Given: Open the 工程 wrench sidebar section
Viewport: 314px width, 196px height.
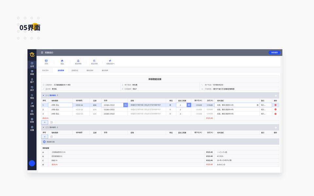Looking at the screenshot, I should pos(32,105).
